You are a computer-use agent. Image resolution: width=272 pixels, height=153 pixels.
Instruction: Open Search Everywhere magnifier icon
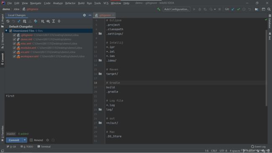click(269, 9)
